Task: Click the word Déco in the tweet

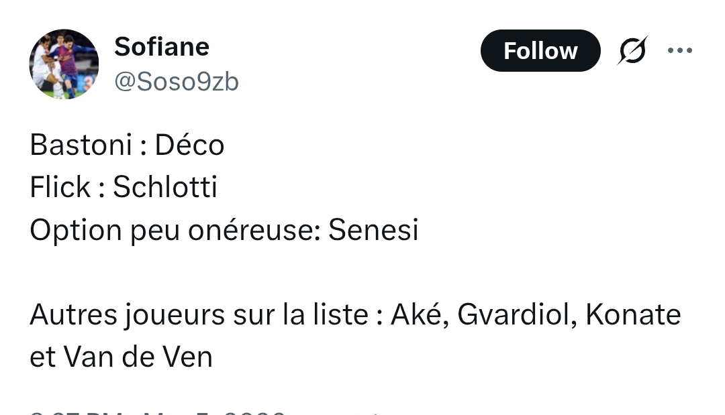Action: (x=189, y=145)
